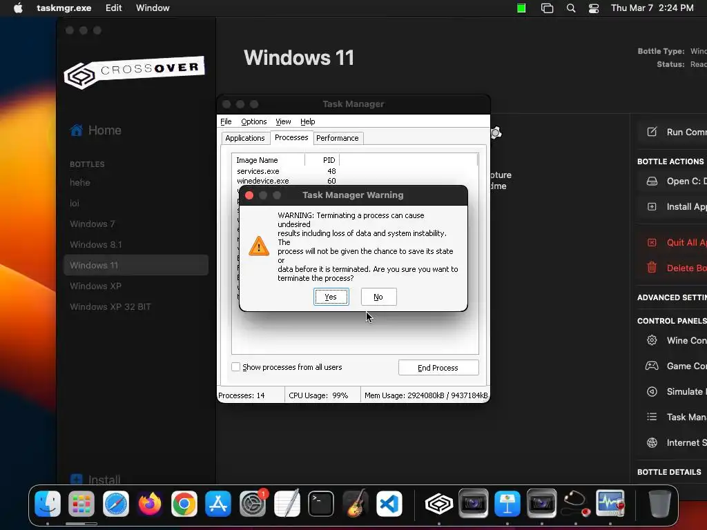Open Spotlight search in the menu bar
Image resolution: width=707 pixels, height=530 pixels.
(571, 8)
